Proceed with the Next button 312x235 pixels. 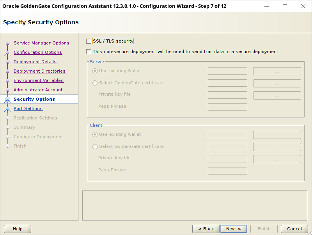coord(234,229)
